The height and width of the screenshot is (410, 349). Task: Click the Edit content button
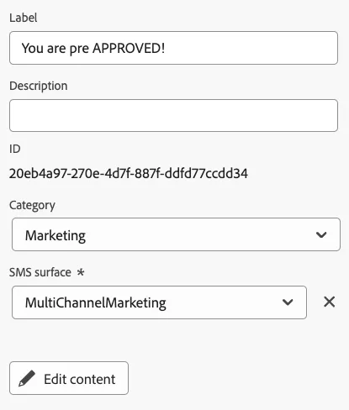click(x=69, y=378)
